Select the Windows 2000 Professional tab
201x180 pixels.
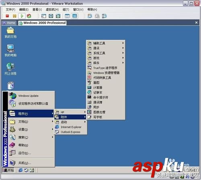pos(43,23)
